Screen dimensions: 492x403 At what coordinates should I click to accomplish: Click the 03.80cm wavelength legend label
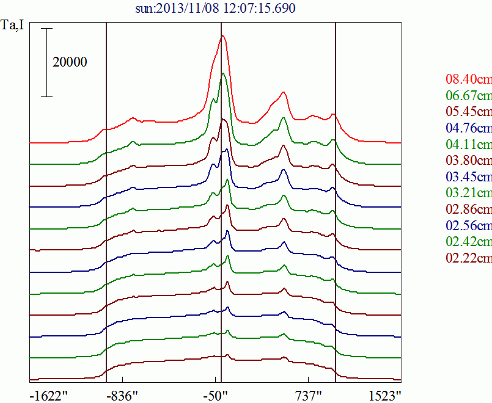click(x=469, y=160)
